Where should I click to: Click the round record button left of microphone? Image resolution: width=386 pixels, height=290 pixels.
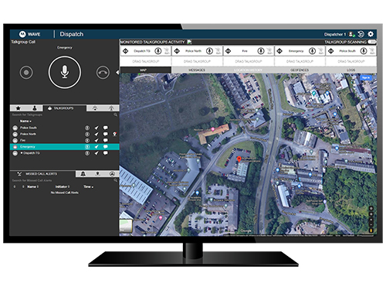coord(26,73)
